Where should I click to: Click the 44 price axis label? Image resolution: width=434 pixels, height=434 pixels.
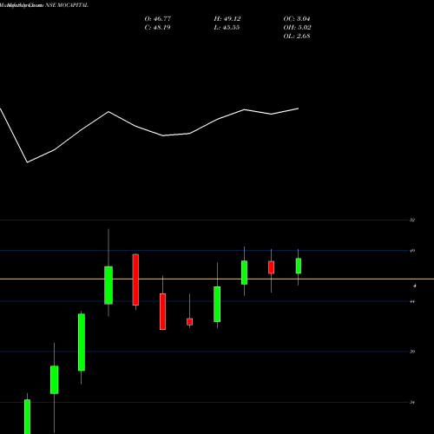(x=412, y=301)
